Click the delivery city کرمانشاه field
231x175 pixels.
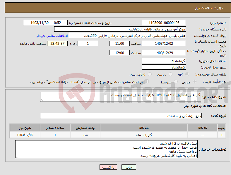coord(164,67)
